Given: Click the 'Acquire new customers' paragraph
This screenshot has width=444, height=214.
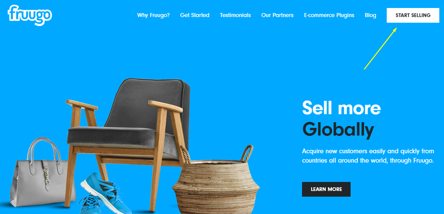Looking at the screenshot, I should click(368, 156).
